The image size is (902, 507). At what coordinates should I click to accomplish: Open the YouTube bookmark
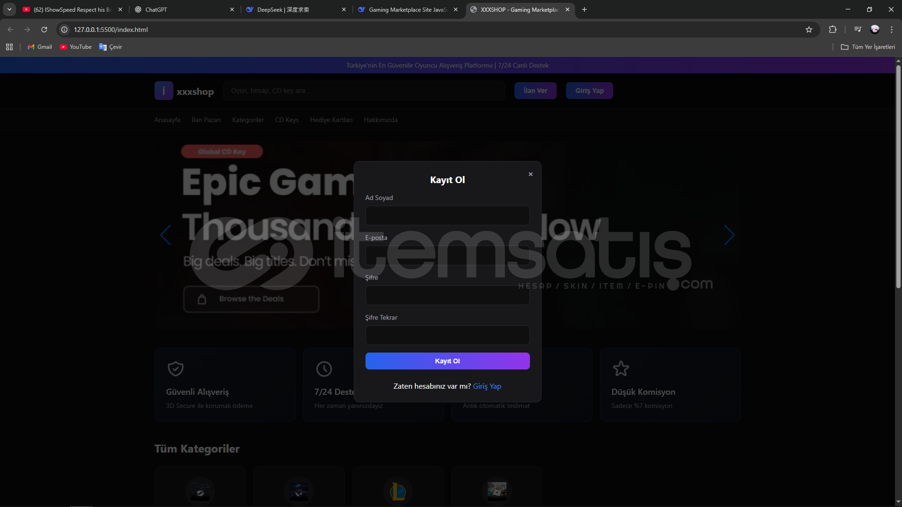tap(76, 47)
